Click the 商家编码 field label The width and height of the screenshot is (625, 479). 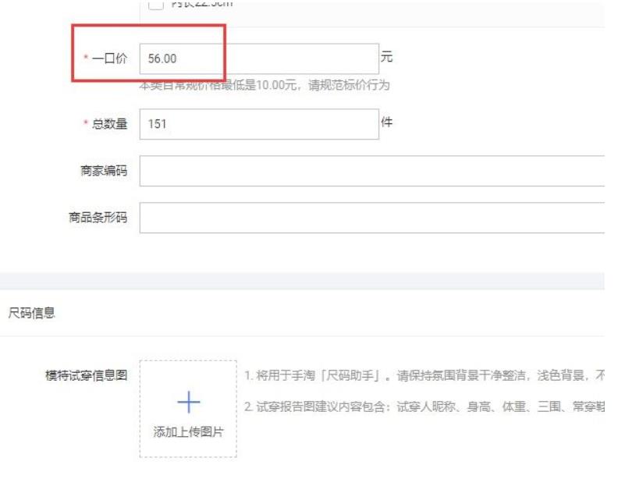click(103, 171)
